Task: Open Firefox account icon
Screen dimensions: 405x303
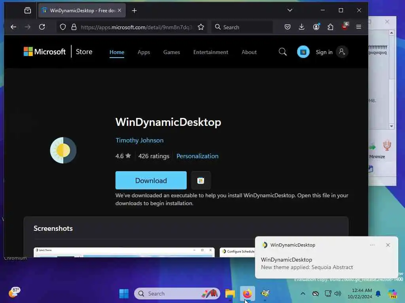Action: coord(316,27)
